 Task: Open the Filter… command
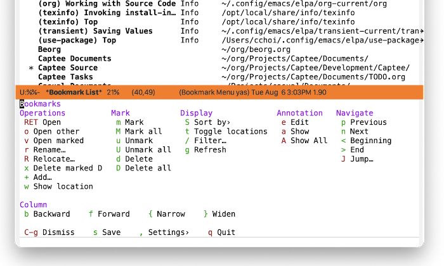(x=206, y=141)
